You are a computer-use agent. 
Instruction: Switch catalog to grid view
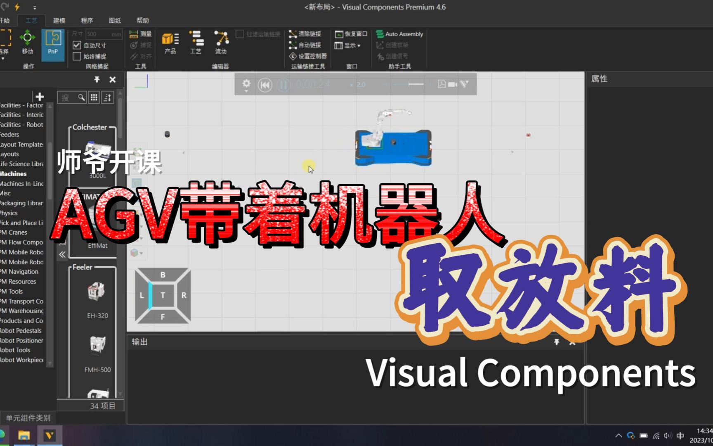point(94,97)
